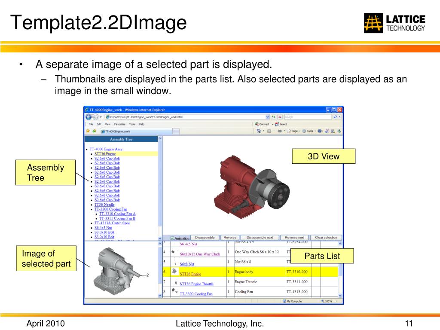This screenshot has height=330, width=440.
Task: Click the Print icon
Action: click(x=280, y=131)
